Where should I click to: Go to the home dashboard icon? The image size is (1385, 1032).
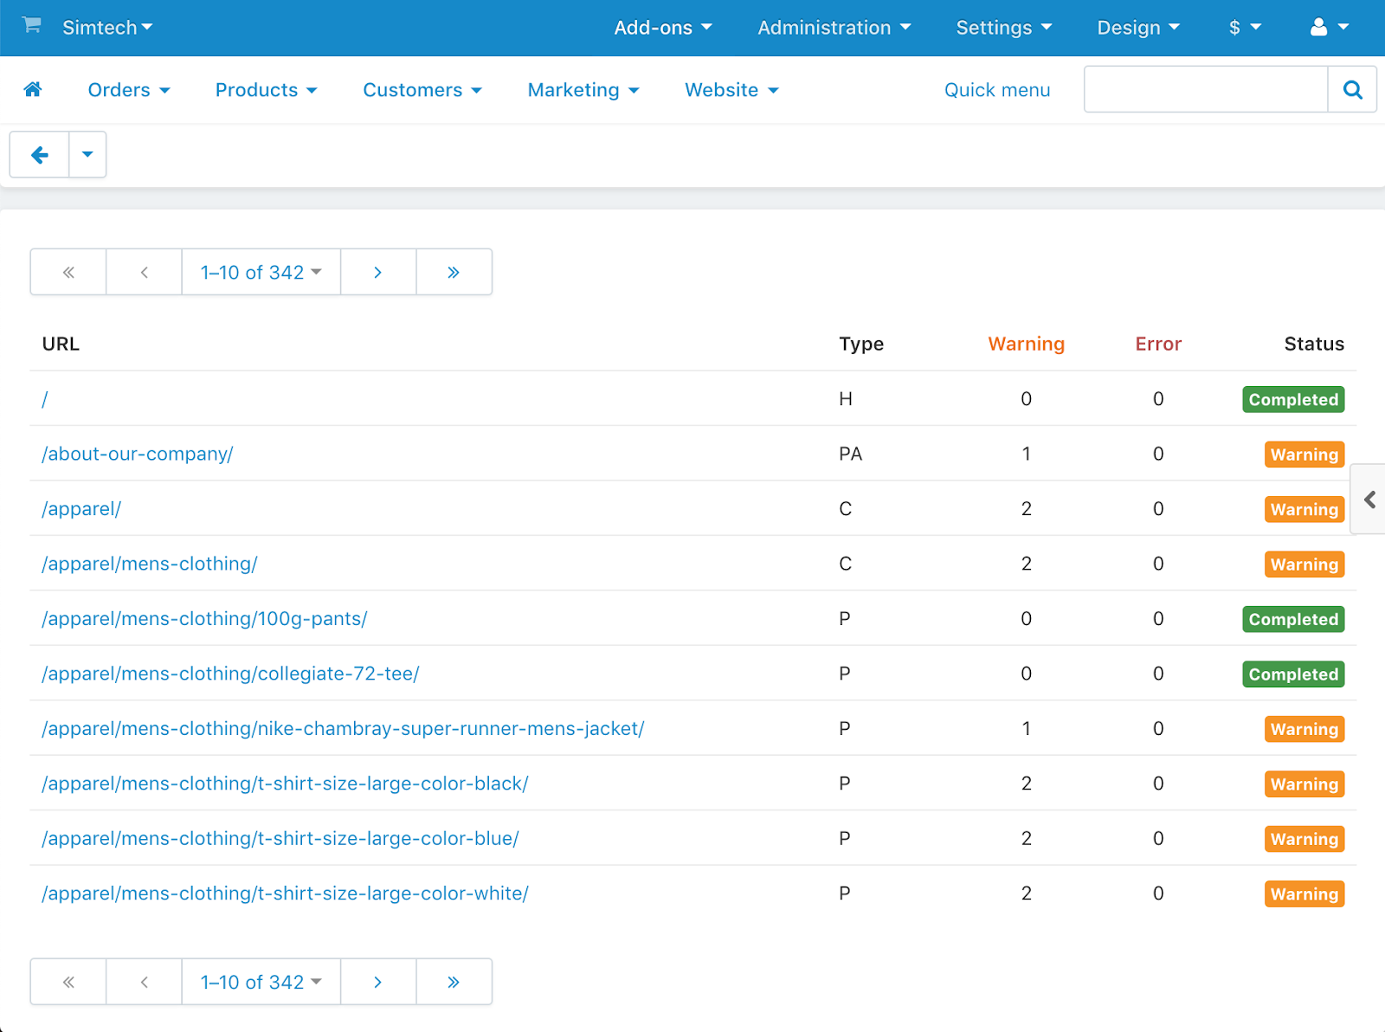33,89
